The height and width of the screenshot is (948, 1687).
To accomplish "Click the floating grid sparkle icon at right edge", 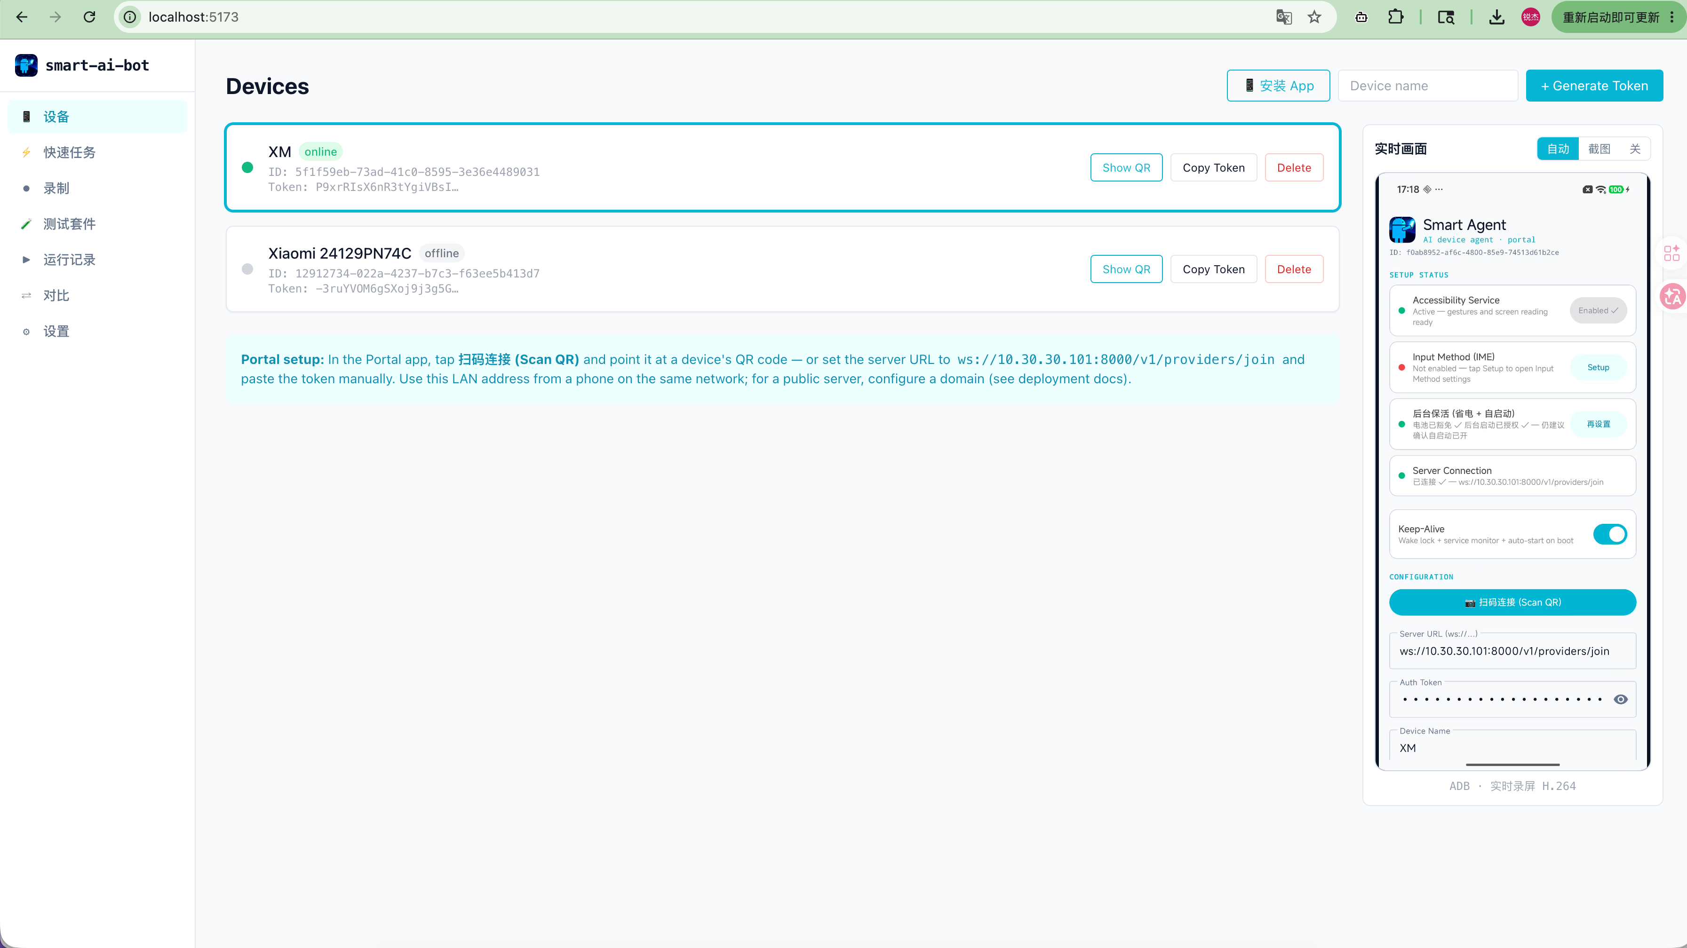I will [x=1672, y=253].
